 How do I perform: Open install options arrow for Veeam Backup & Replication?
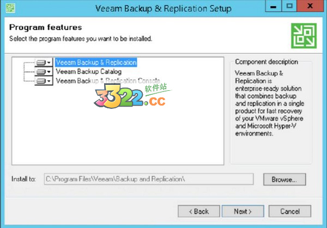[49, 63]
